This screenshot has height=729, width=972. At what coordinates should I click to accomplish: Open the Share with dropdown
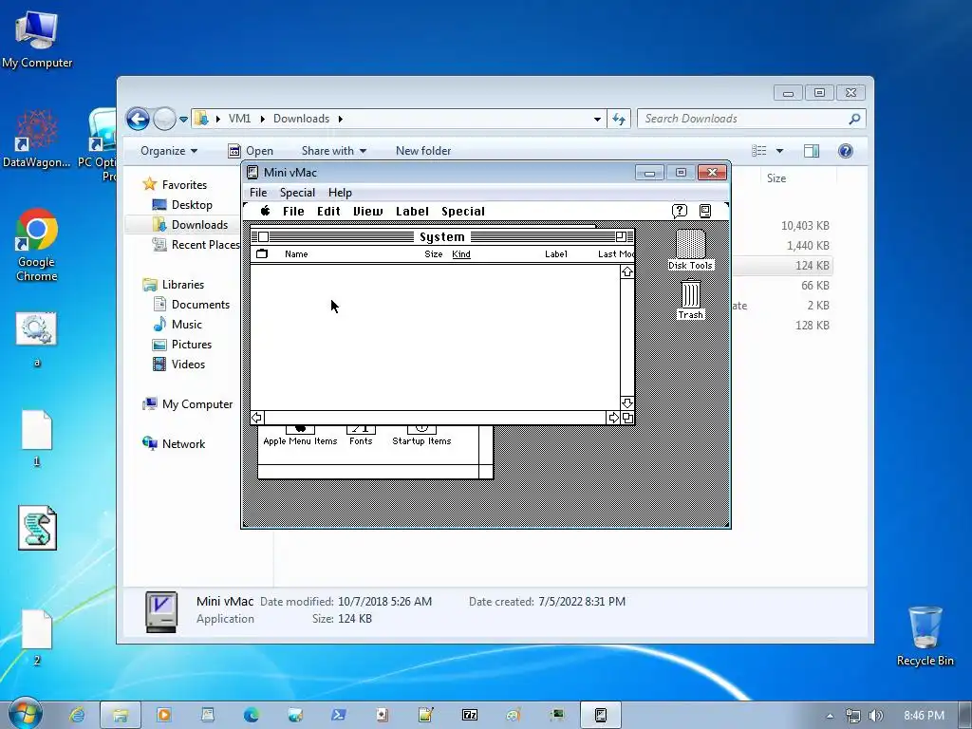pyautogui.click(x=333, y=151)
